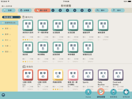Open the 不一樣的季節 國語 lesson icon
132x99 pixels.
43,25
